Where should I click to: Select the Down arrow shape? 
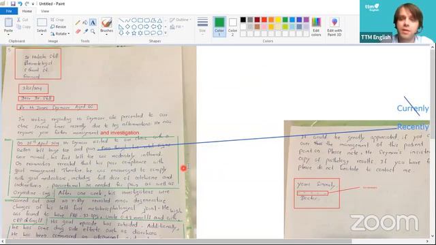pos(121,33)
